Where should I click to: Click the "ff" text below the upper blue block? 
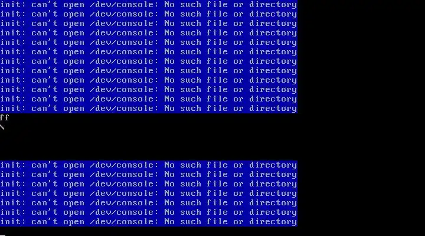[x=4, y=117]
